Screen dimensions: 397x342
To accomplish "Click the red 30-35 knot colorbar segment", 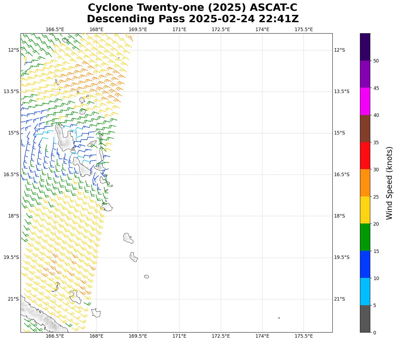I will tap(365, 156).
